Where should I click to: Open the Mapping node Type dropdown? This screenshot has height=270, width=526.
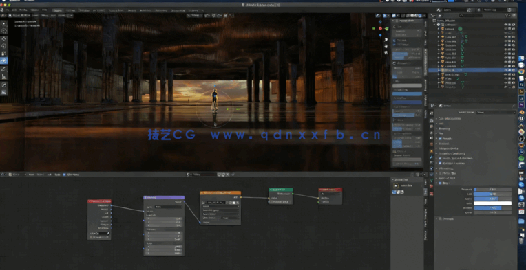point(168,207)
